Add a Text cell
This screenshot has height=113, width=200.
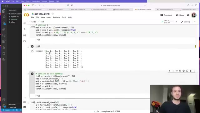coord(41,22)
